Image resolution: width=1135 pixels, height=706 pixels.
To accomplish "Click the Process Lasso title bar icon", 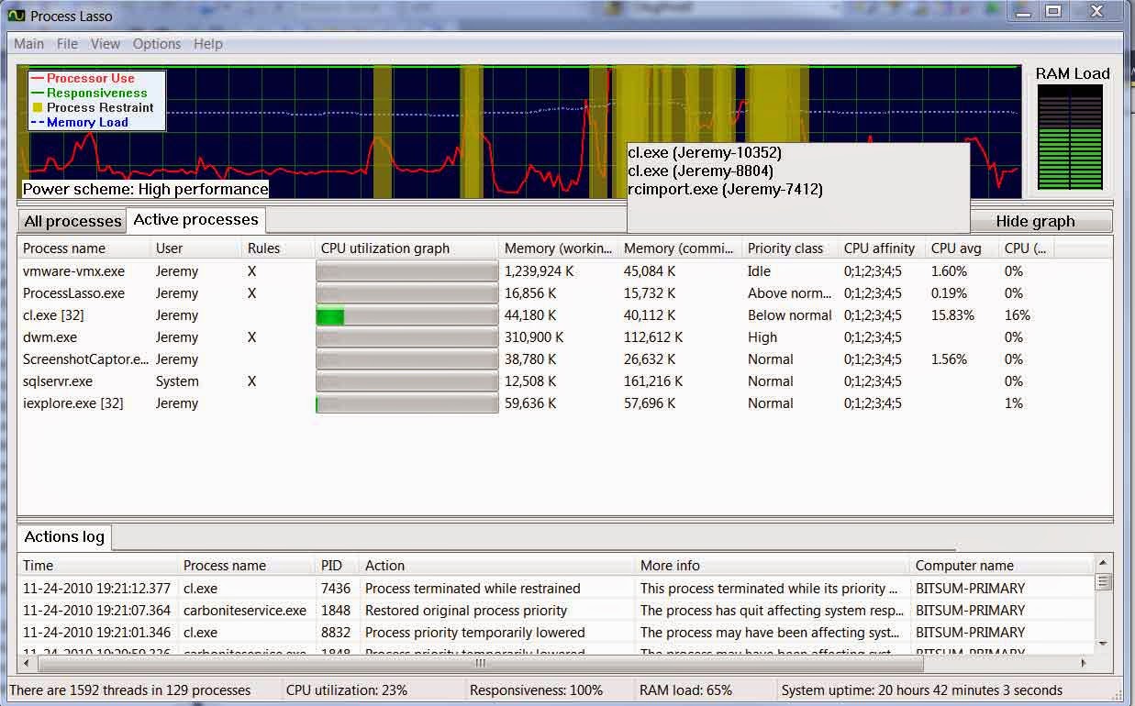I will [x=16, y=16].
